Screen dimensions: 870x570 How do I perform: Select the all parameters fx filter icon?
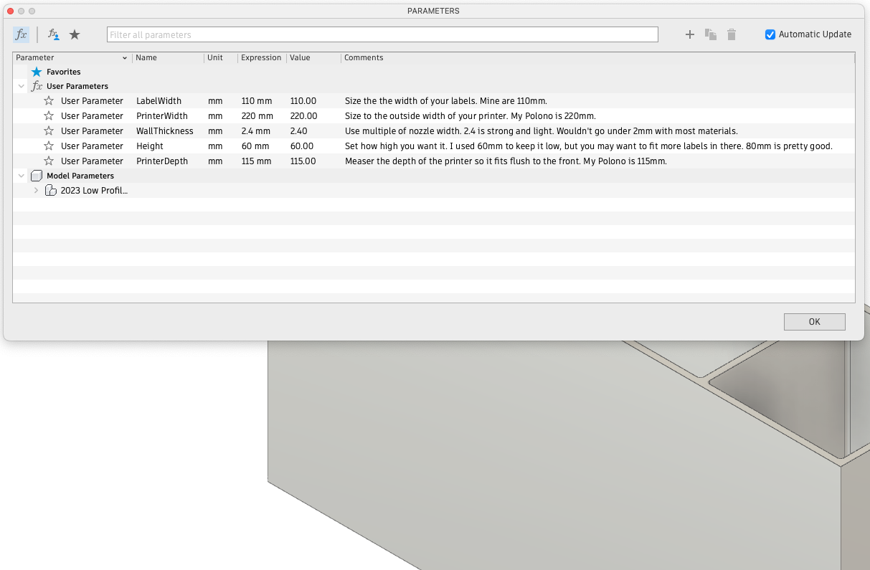pyautogui.click(x=22, y=34)
